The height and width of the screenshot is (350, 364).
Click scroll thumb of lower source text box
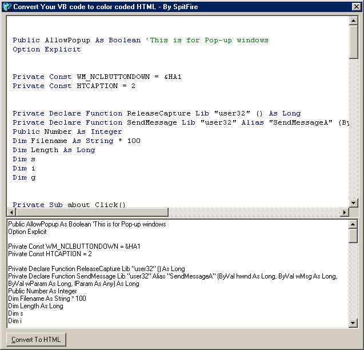353,236
